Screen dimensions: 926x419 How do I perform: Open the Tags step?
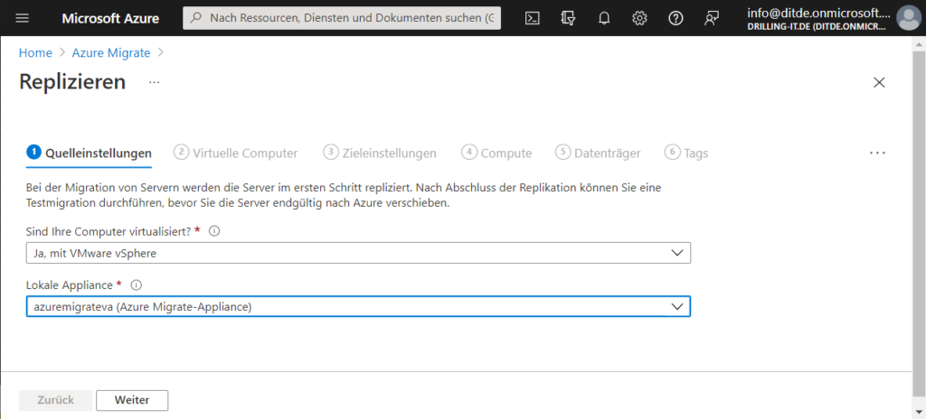(686, 153)
